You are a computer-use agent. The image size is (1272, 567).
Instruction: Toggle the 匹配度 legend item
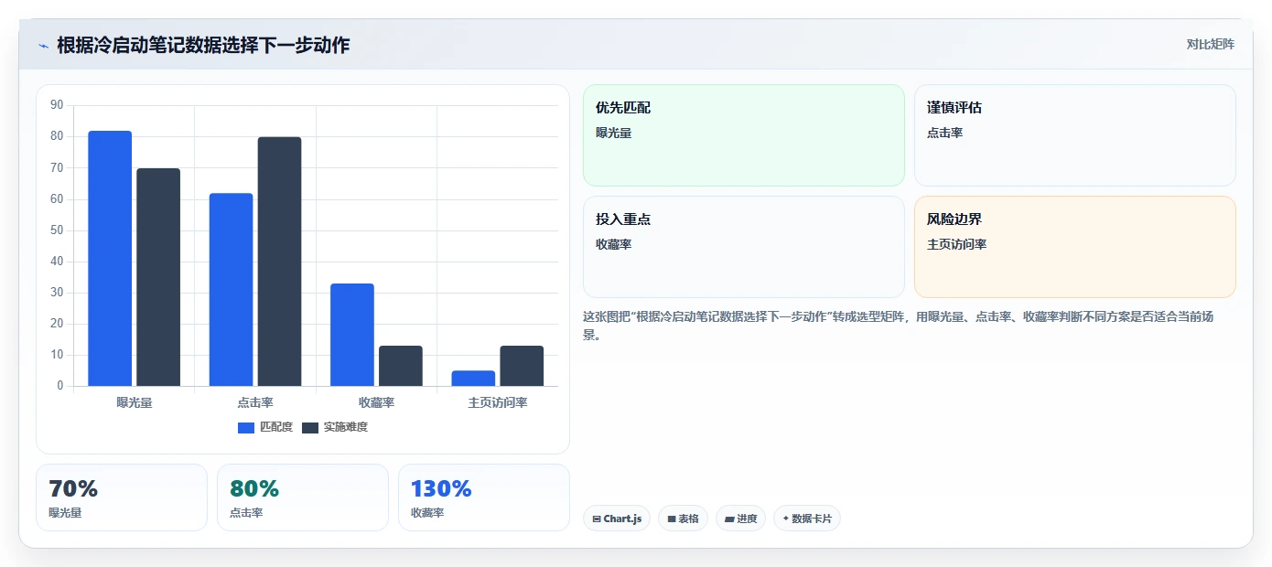point(265,427)
